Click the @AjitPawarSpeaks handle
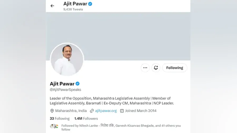Image resolution: width=237 pixels, height=133 pixels. pyautogui.click(x=66, y=90)
